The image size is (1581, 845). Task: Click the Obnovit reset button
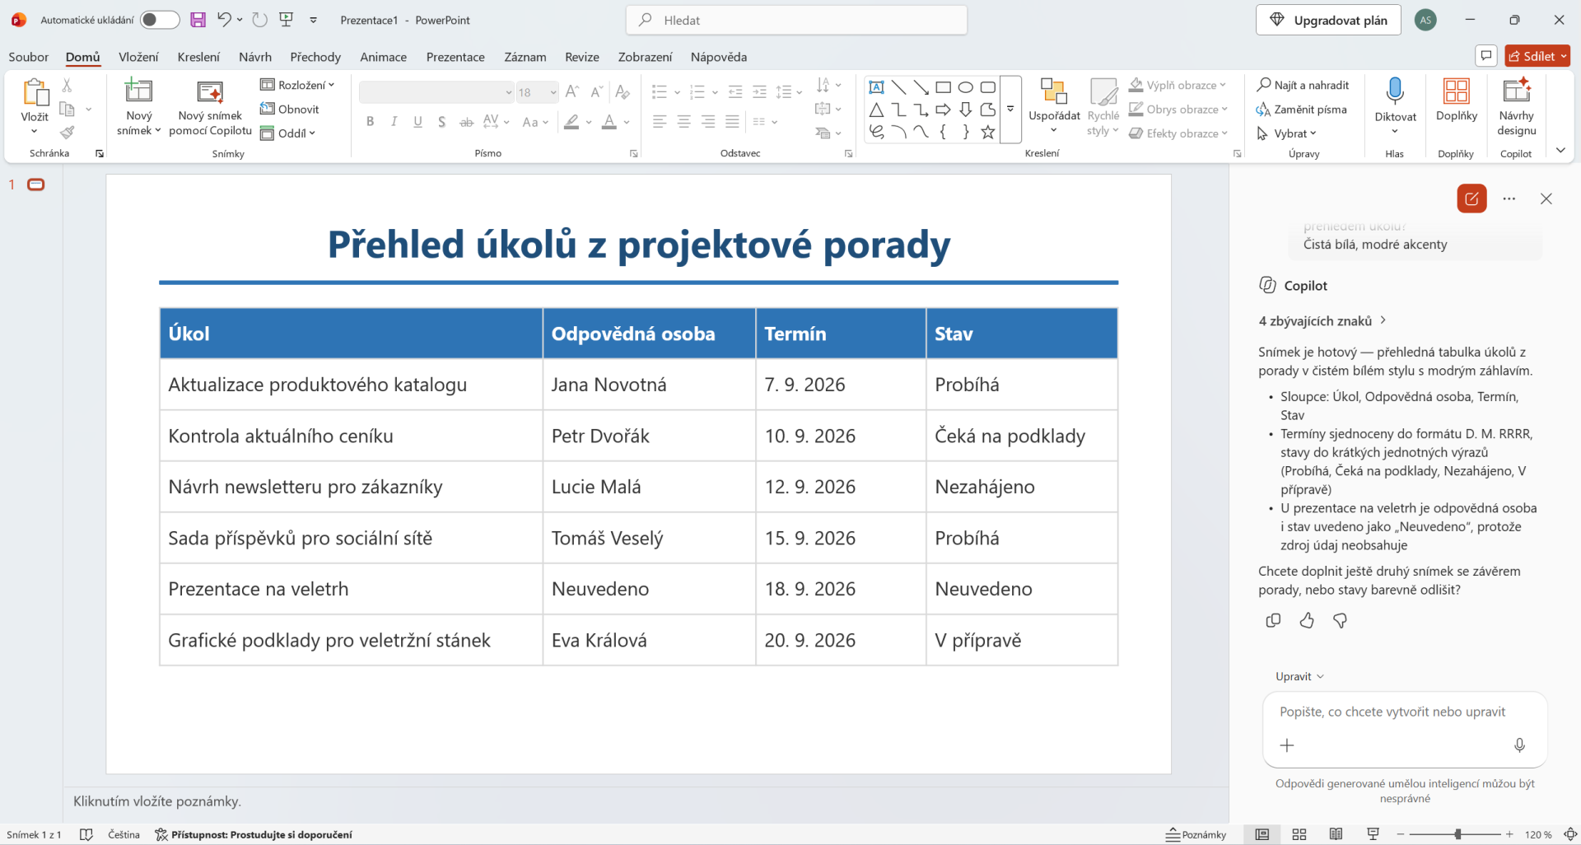289,109
